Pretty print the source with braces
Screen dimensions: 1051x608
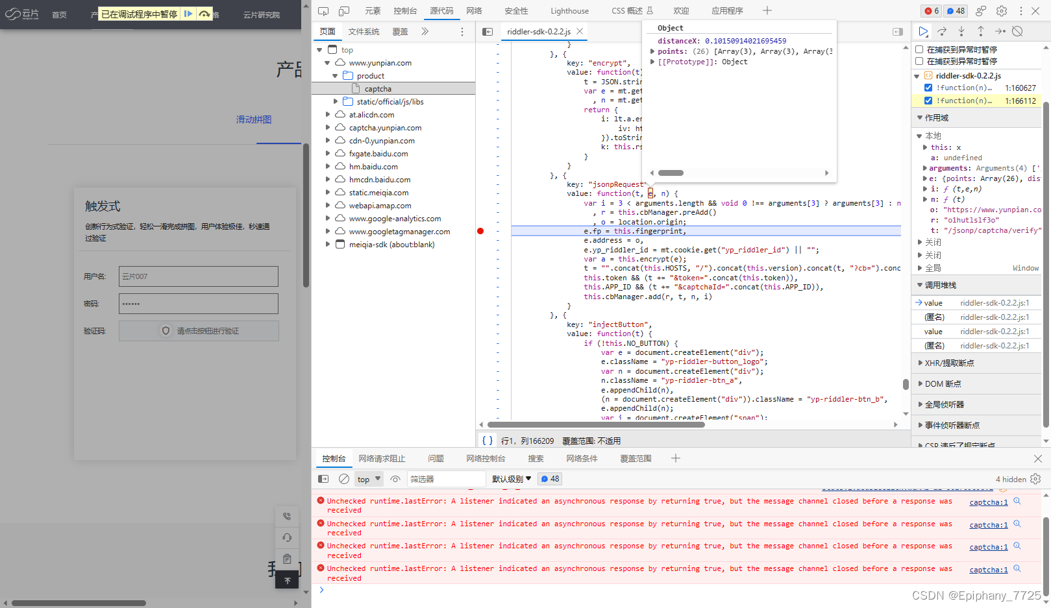click(487, 440)
